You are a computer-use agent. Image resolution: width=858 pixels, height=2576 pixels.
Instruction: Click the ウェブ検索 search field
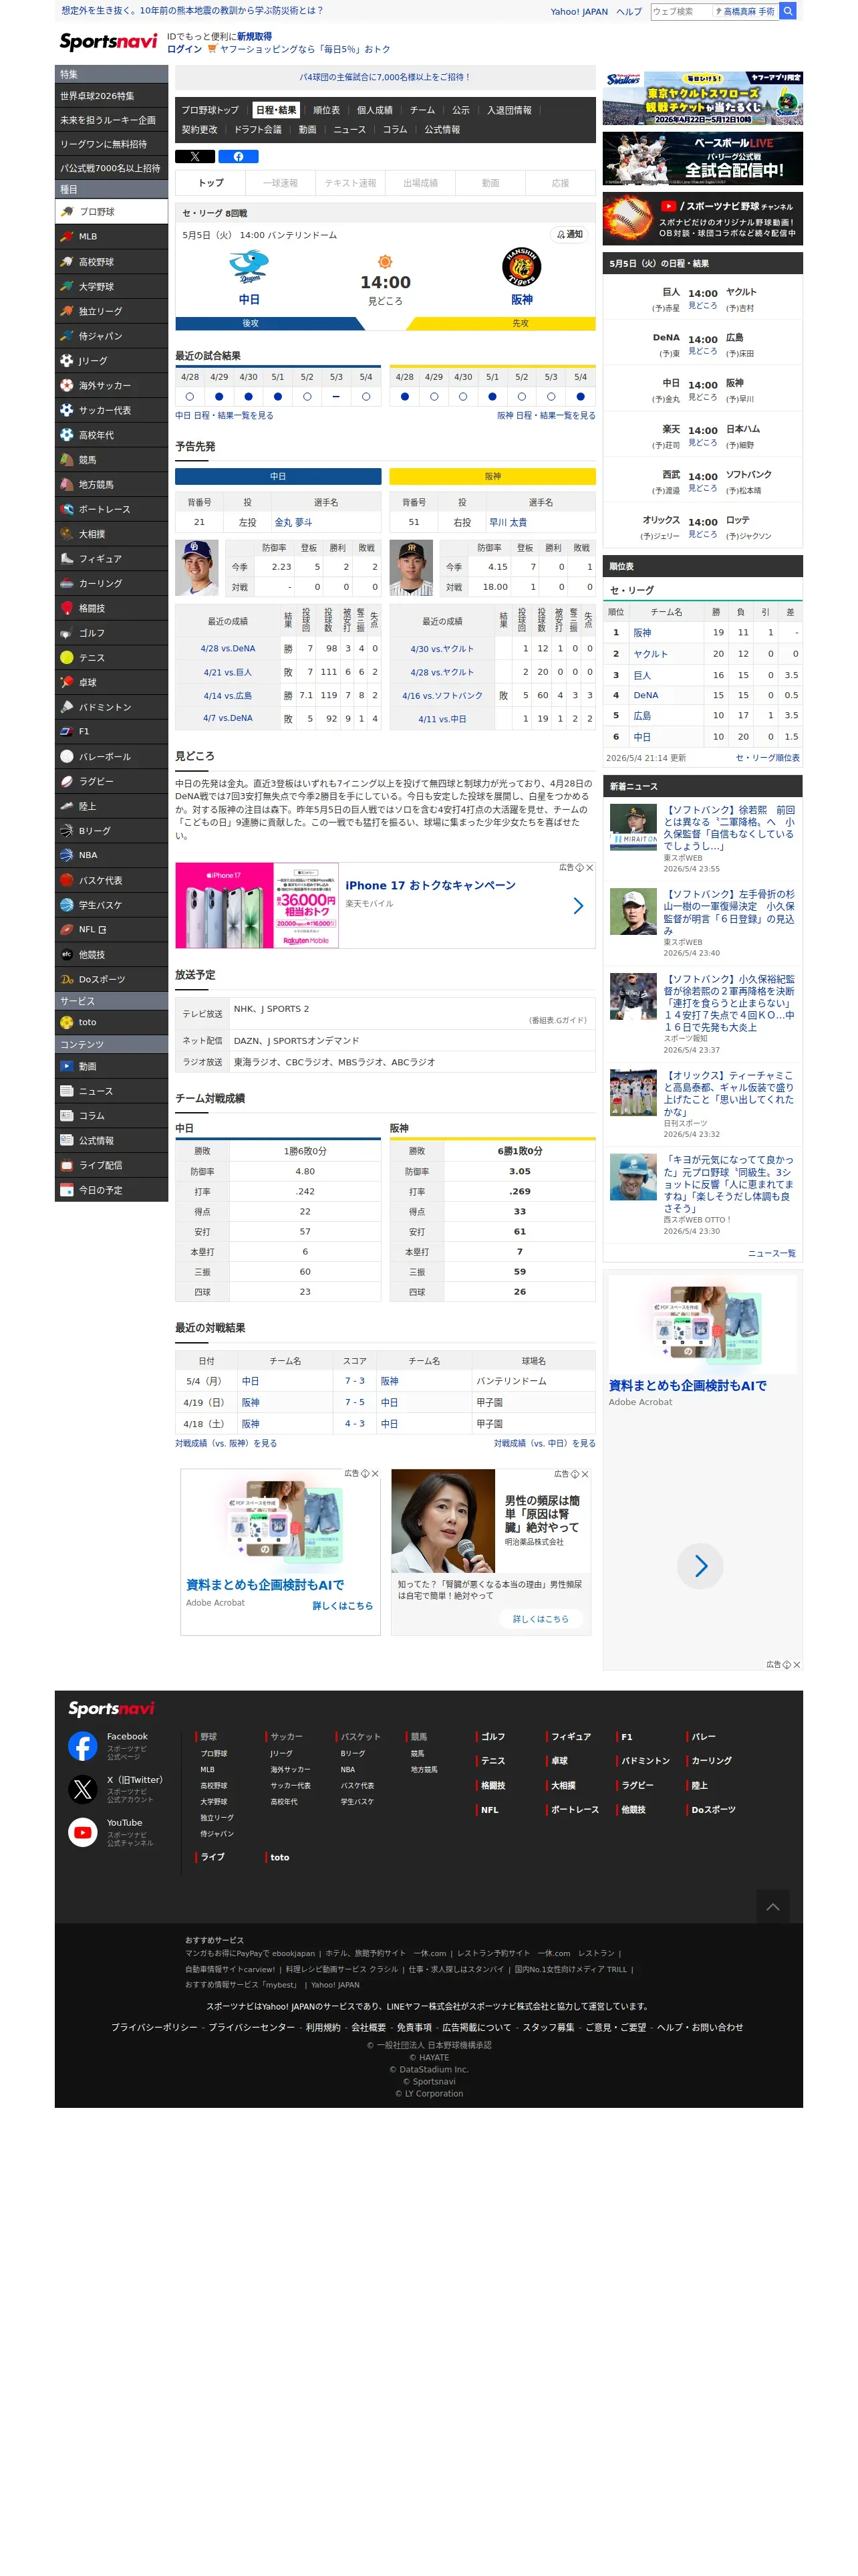point(681,11)
